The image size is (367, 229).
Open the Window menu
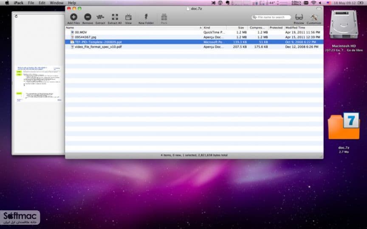tap(56, 3)
